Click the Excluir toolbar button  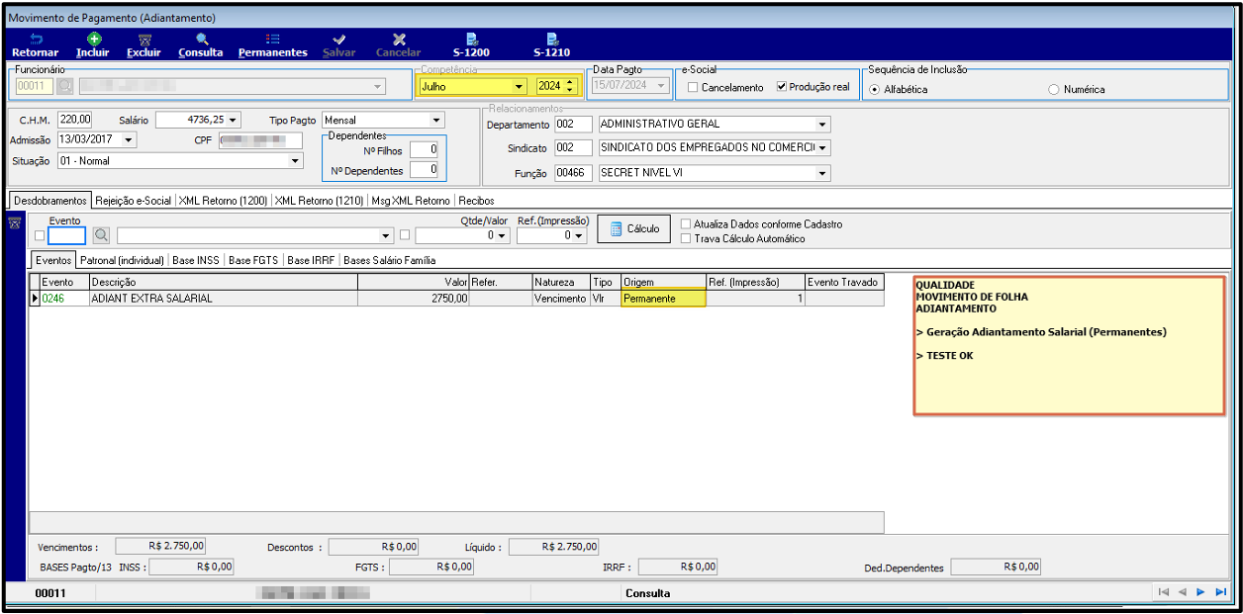[x=143, y=45]
